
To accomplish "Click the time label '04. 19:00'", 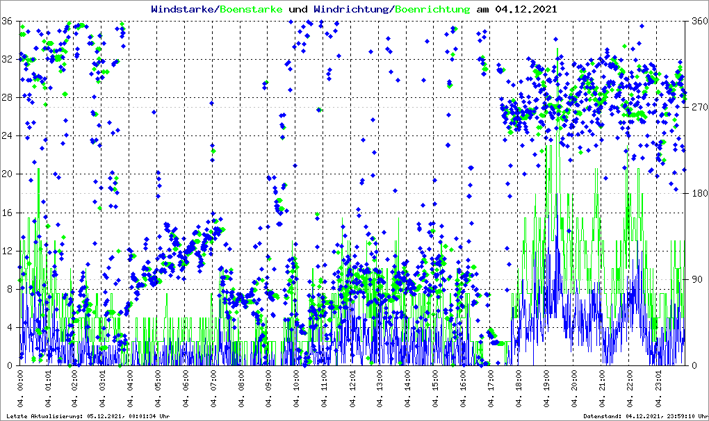I will click(x=546, y=388).
